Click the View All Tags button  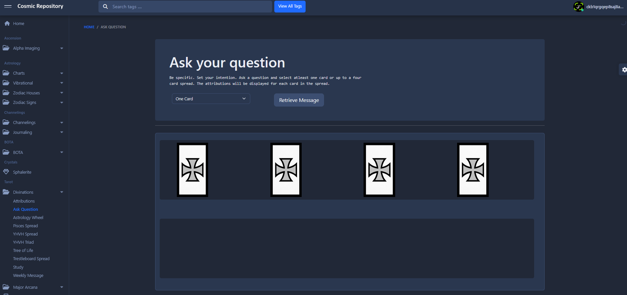click(290, 6)
